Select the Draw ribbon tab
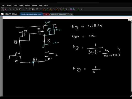Screen dimensions: 132x99 pyautogui.click(x=21, y=5)
